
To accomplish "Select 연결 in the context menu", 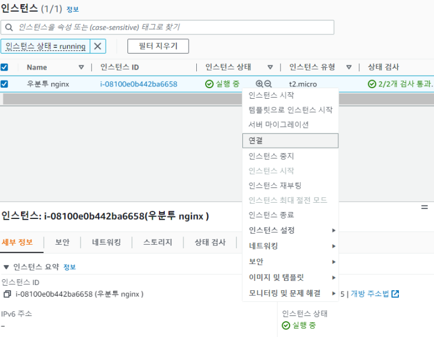I will point(290,141).
